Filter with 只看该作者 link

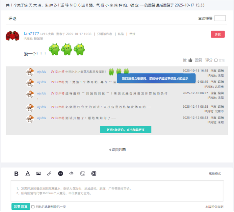click(104, 34)
